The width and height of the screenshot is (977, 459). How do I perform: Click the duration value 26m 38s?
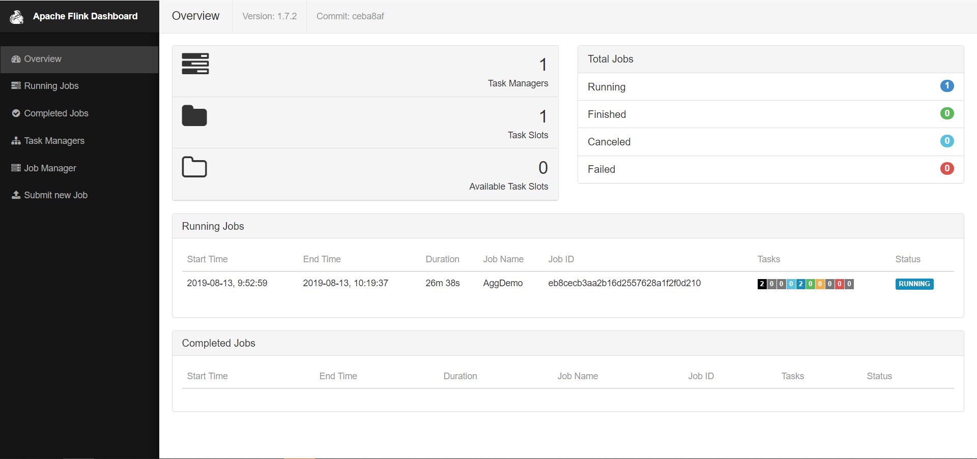[443, 283]
